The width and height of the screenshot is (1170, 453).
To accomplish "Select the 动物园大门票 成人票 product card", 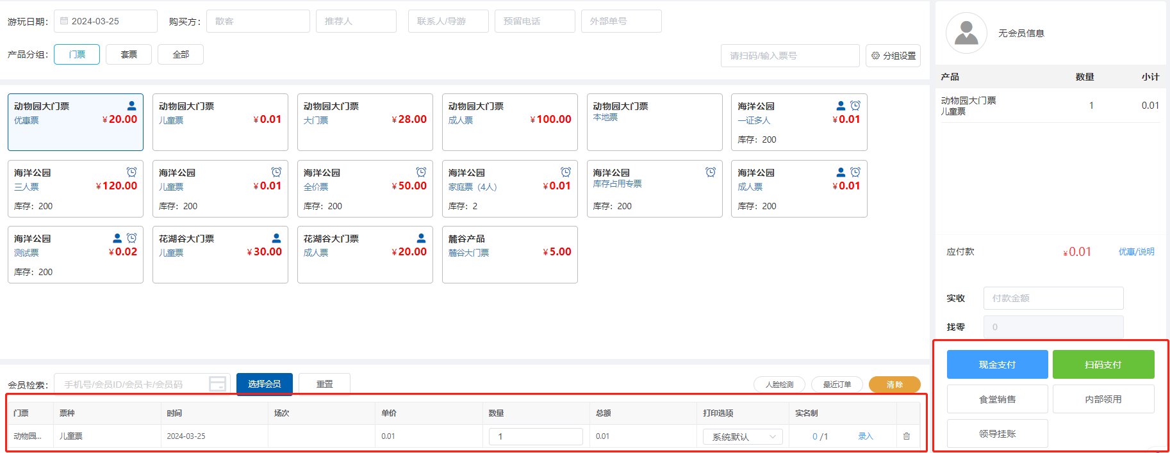I will [509, 122].
